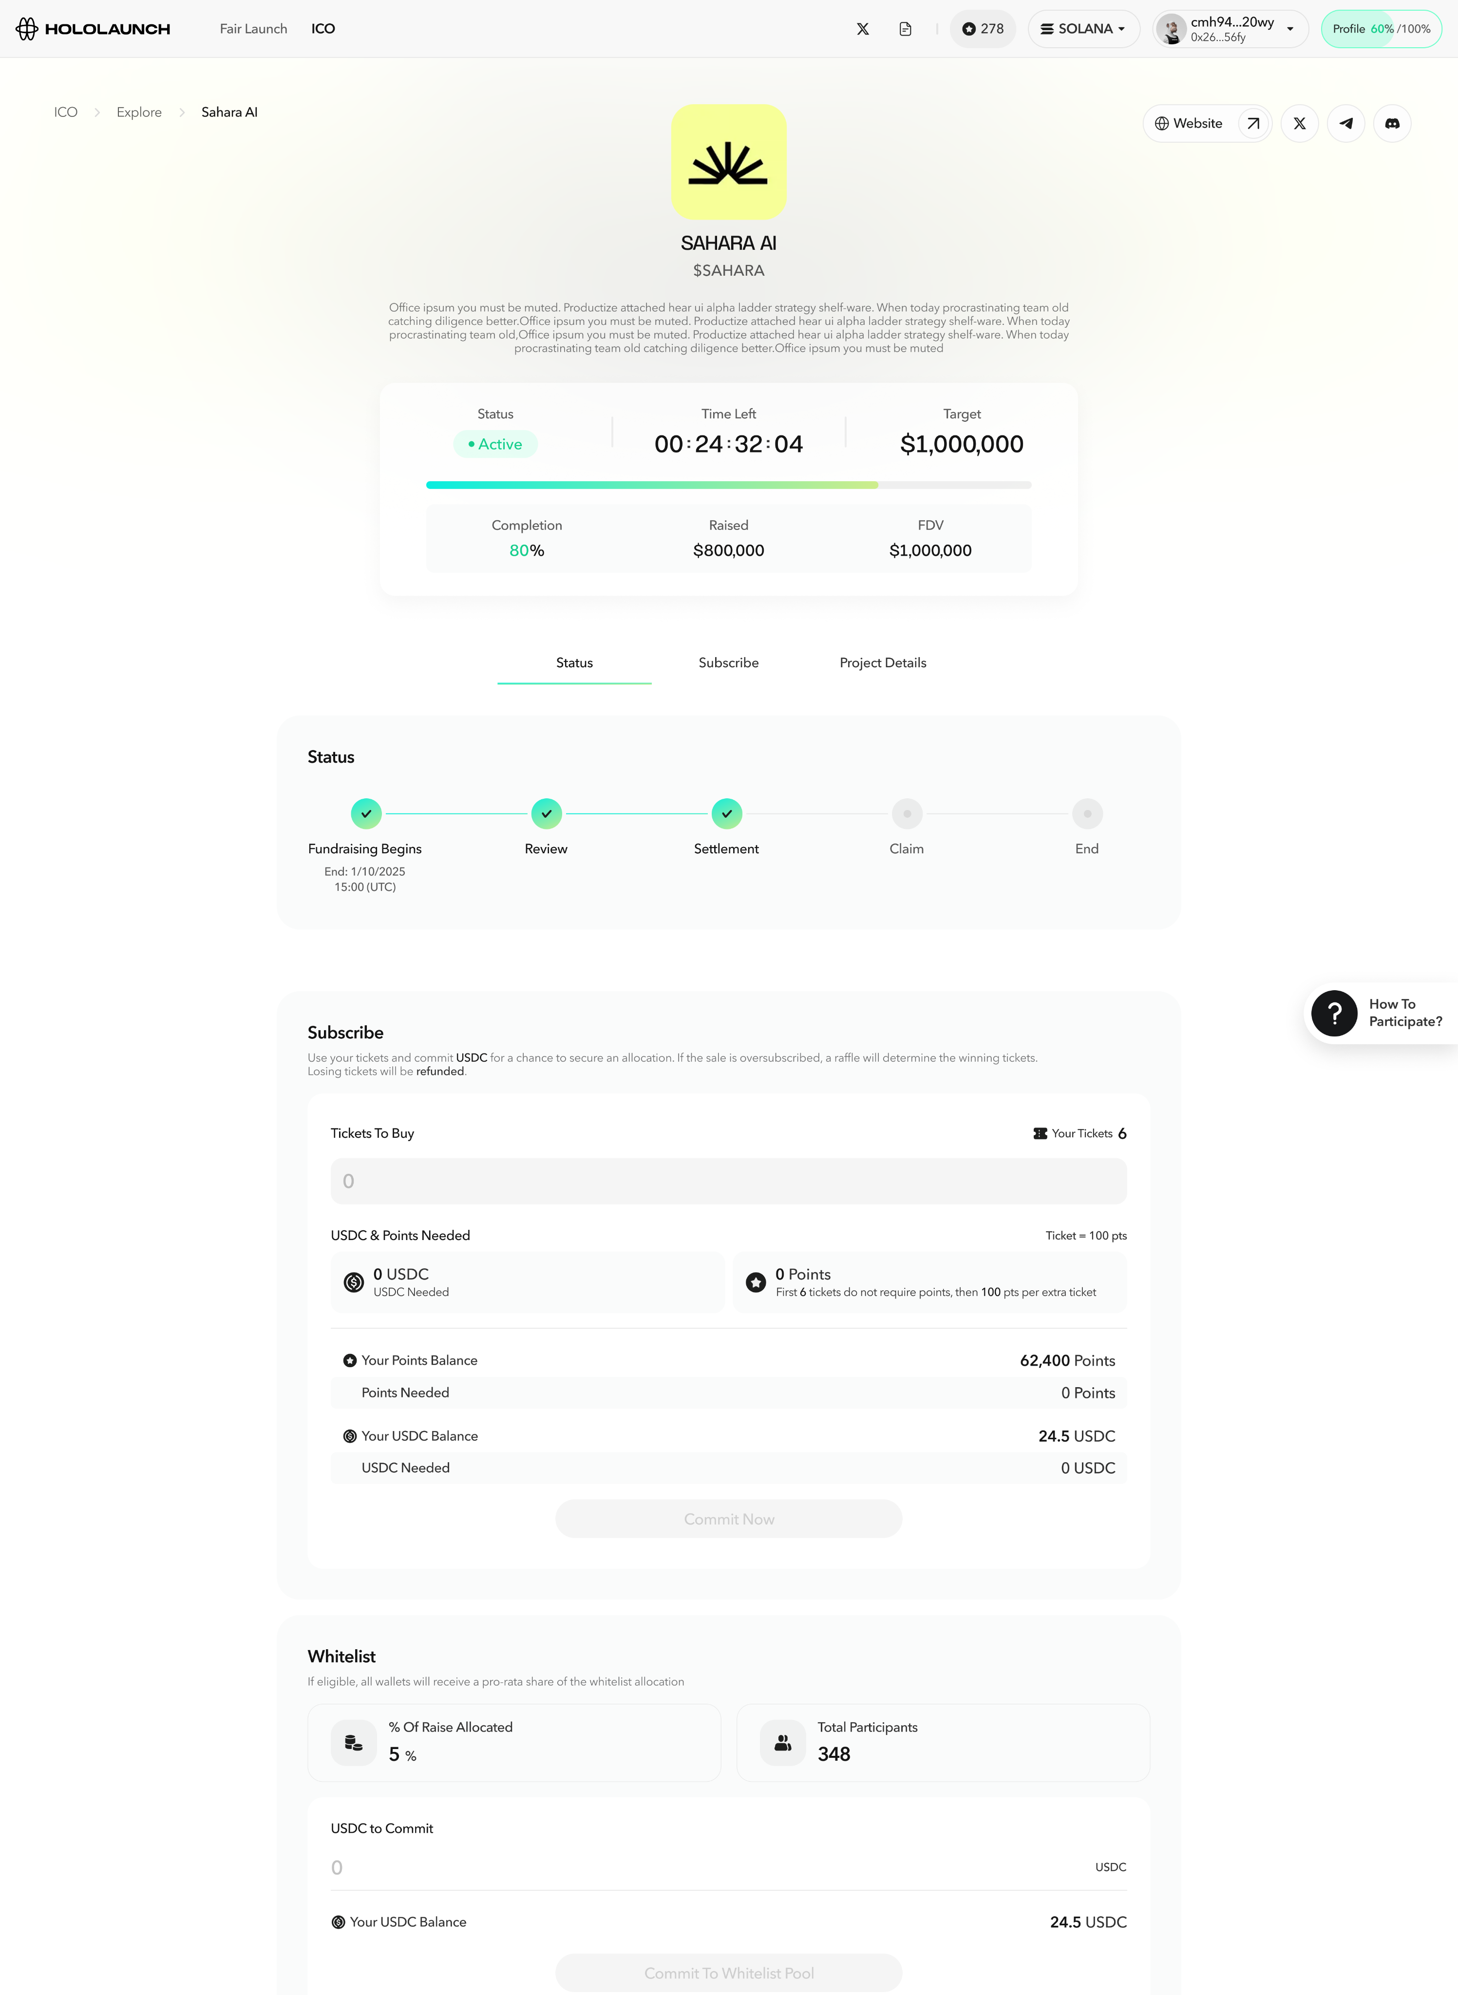Image resolution: width=1458 pixels, height=1995 pixels.
Task: Click the Active status badge
Action: pos(495,444)
